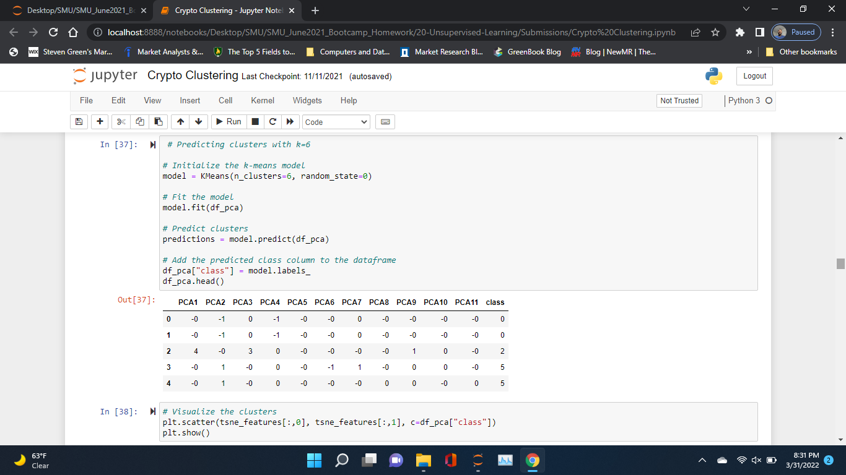Open Chrome's tab search dropdown arrow
This screenshot has width=846, height=475.
pyautogui.click(x=745, y=11)
